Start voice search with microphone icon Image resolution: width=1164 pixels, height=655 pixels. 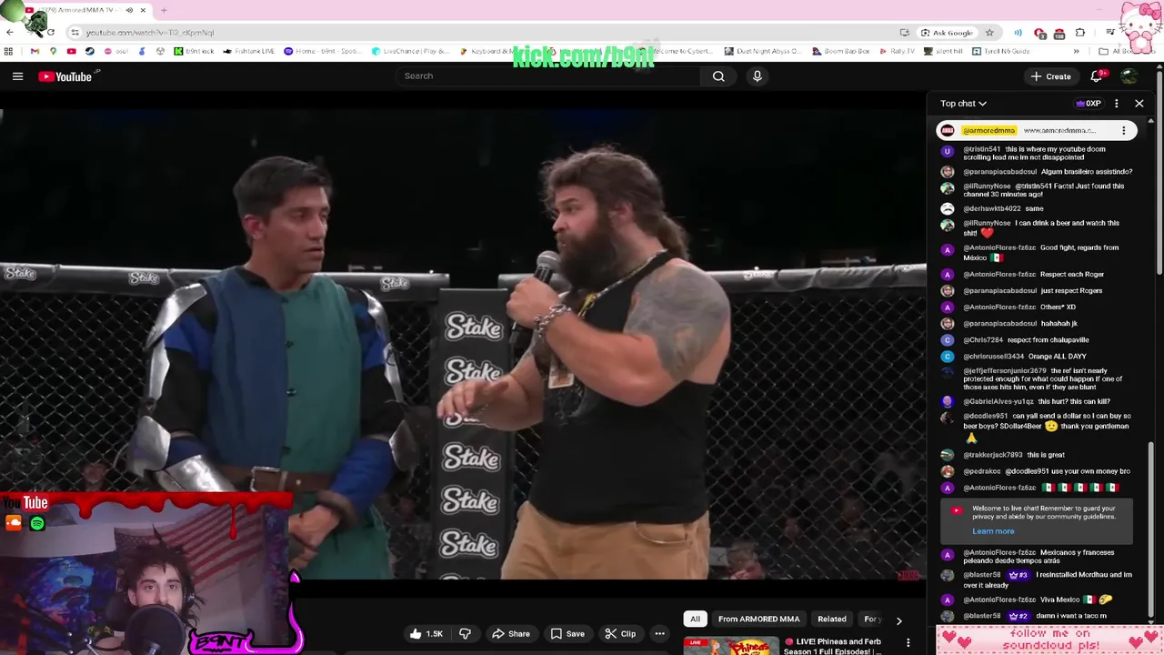pos(757,76)
